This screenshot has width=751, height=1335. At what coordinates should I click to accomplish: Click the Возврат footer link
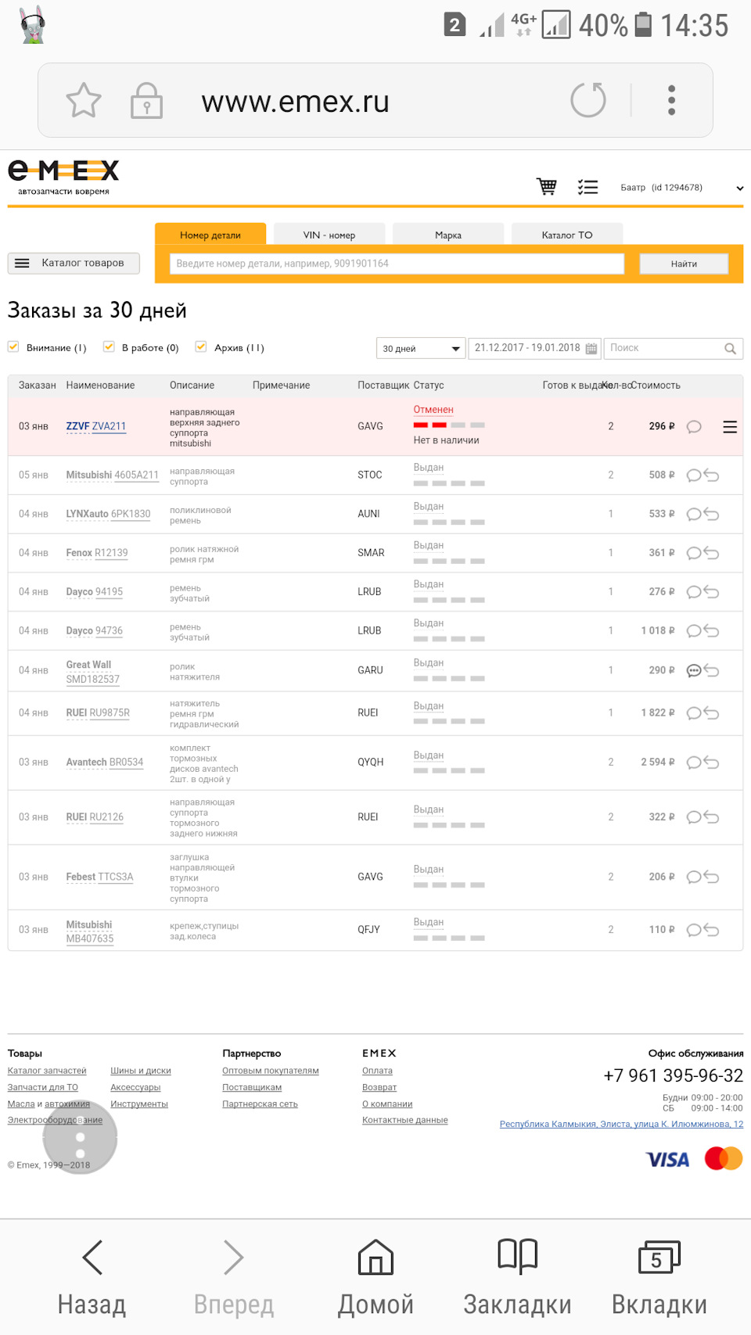(379, 1087)
